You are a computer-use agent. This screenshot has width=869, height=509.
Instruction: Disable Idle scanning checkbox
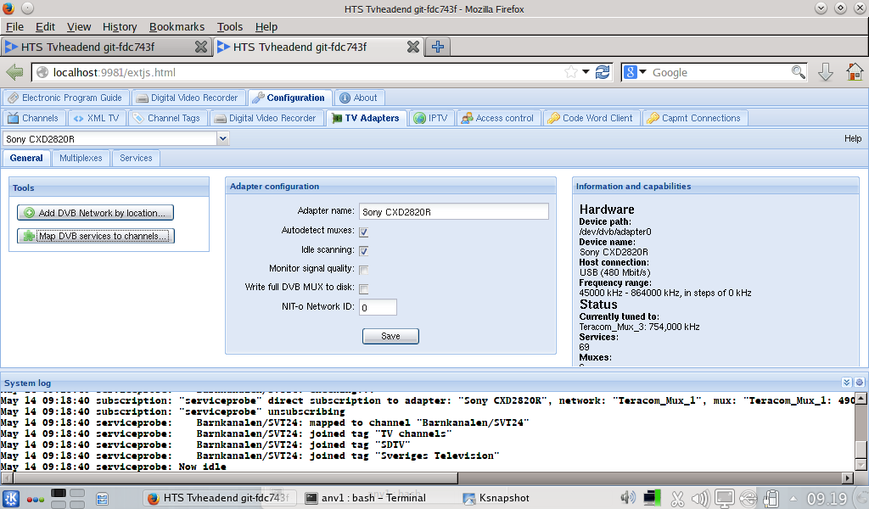pyautogui.click(x=363, y=251)
